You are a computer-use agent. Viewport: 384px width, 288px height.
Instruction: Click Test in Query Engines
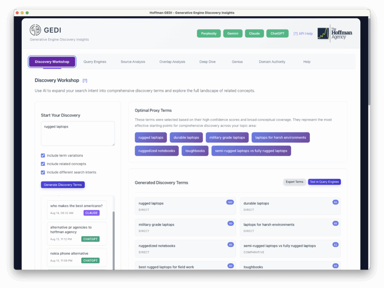point(324,182)
